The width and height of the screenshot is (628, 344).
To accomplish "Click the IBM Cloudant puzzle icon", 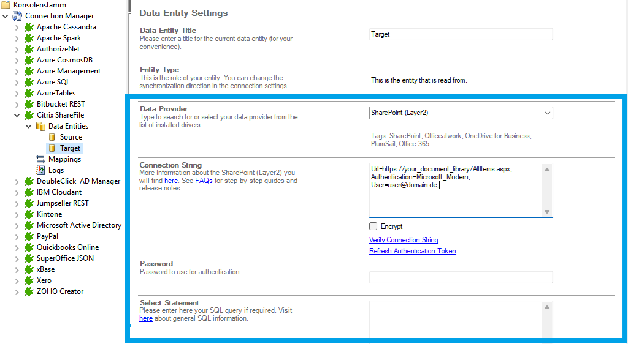I will (29, 192).
